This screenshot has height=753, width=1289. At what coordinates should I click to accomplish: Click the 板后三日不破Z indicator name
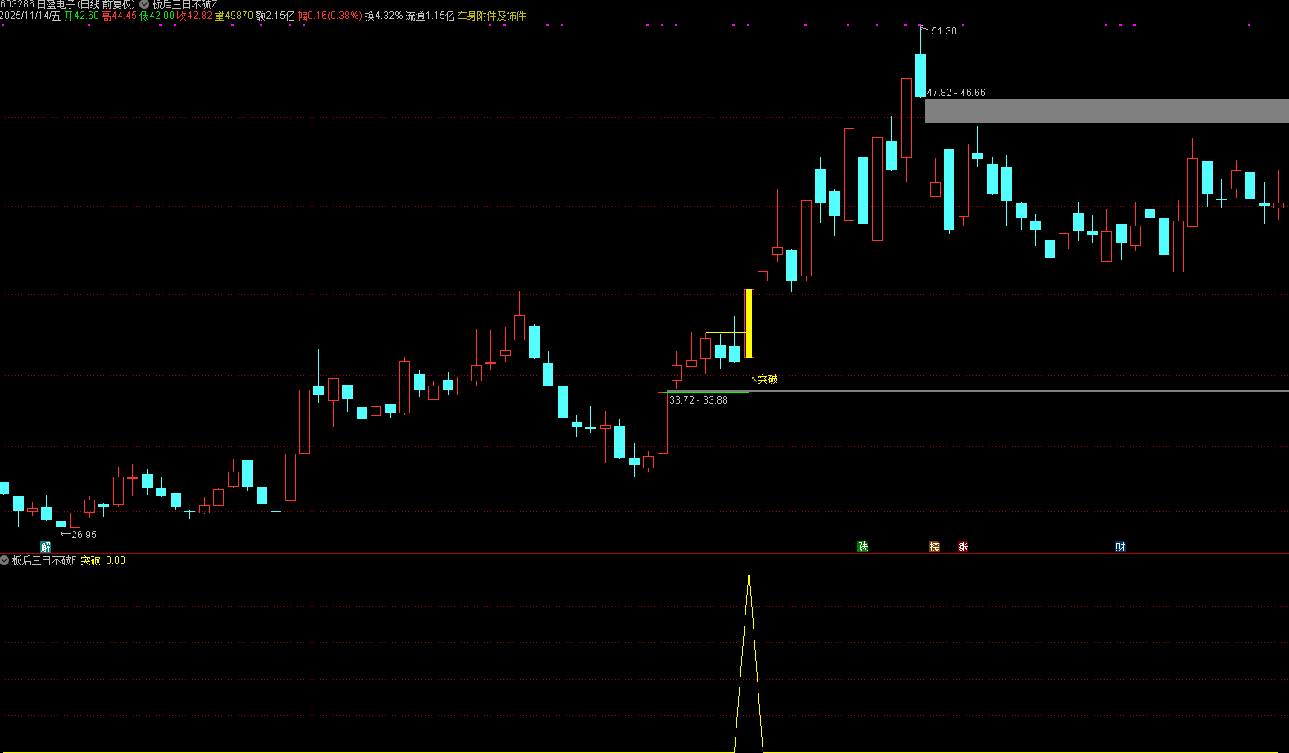click(x=185, y=5)
